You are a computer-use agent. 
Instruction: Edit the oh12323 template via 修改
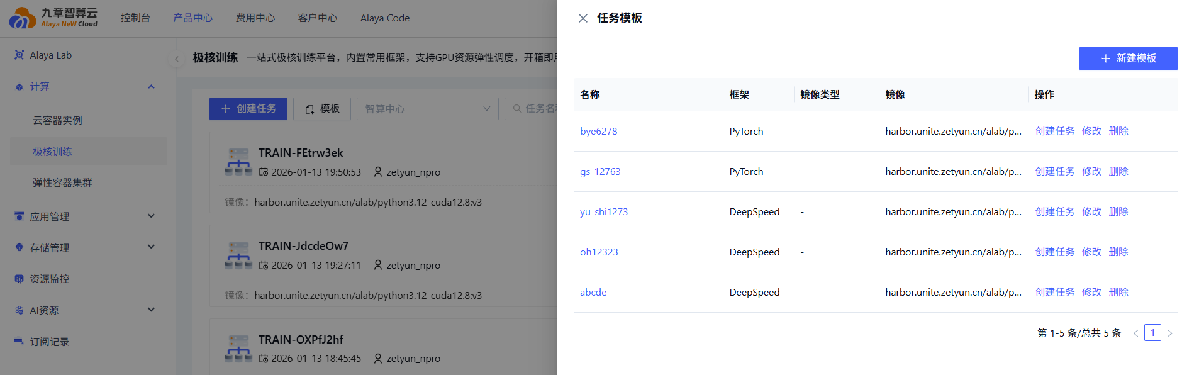tap(1091, 252)
